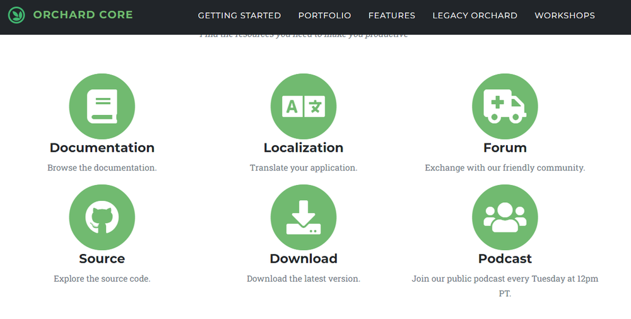
Task: Click the Documentation heading
Action: (102, 147)
